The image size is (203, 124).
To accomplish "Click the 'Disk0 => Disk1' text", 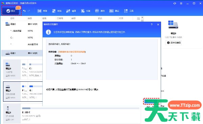I will pyautogui.click(x=78, y=64).
